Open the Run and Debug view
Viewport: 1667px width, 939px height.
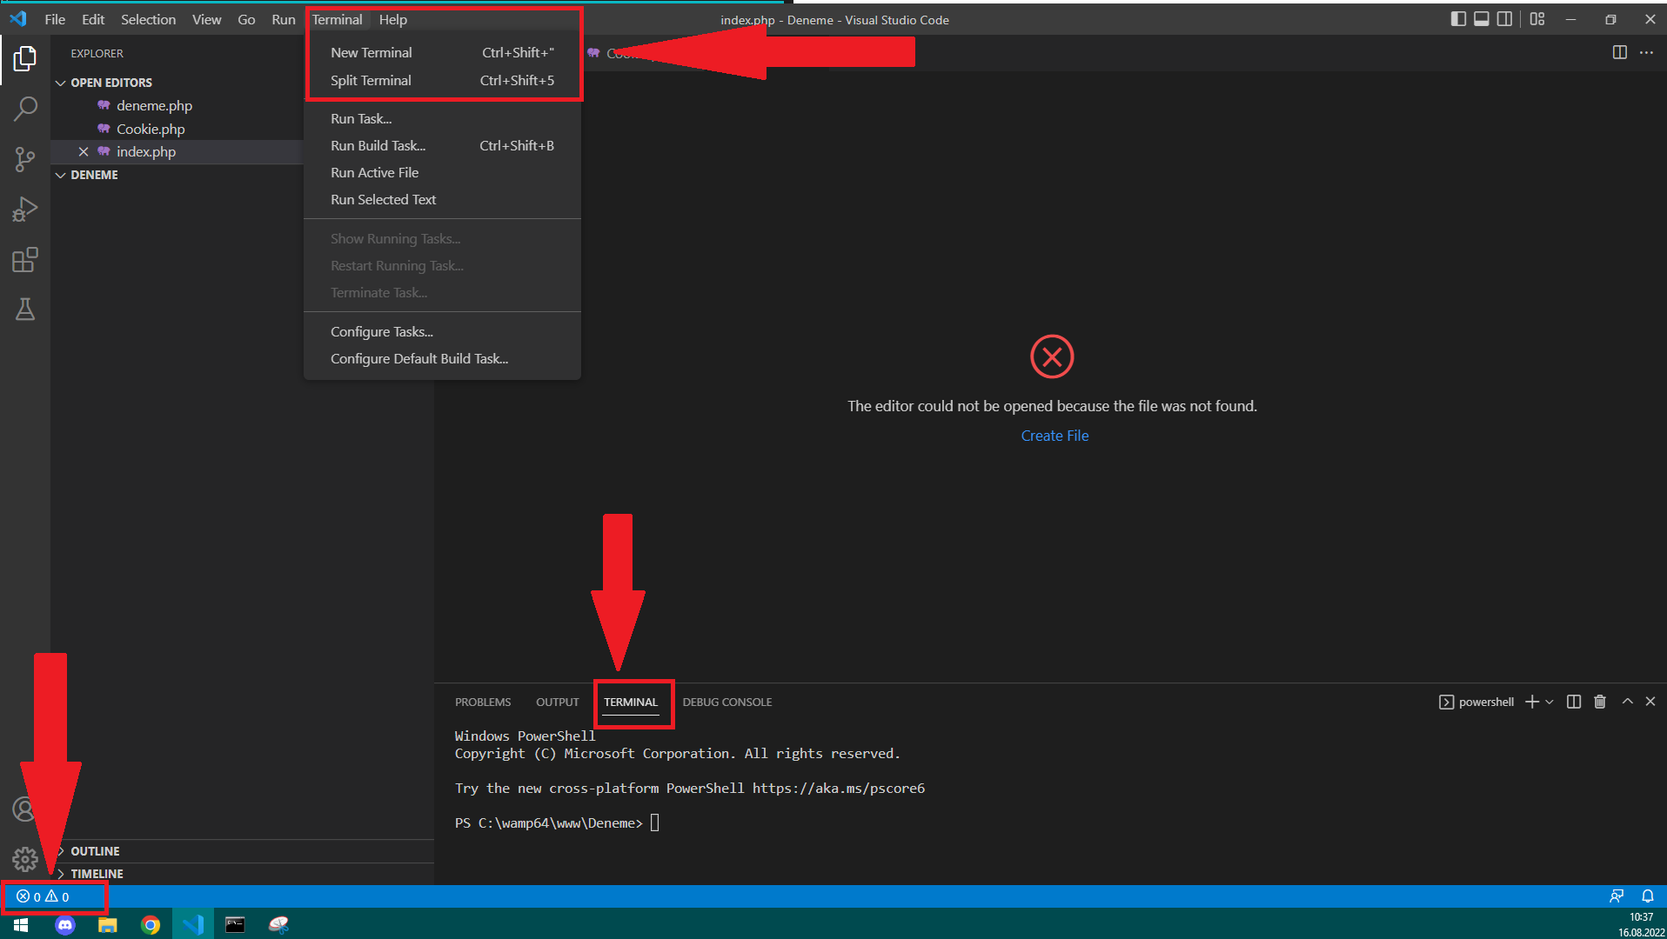point(25,209)
